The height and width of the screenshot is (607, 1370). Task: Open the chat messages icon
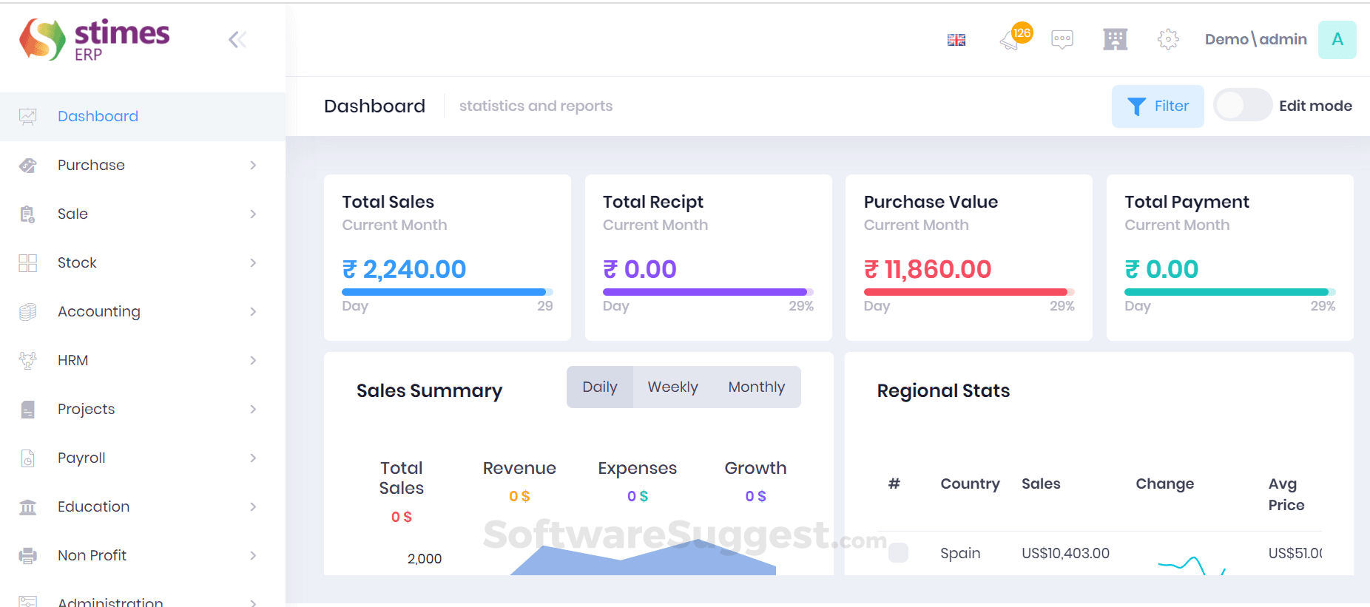click(1062, 39)
